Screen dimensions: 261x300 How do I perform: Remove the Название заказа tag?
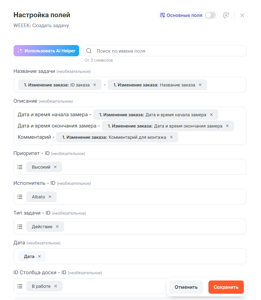200,85
